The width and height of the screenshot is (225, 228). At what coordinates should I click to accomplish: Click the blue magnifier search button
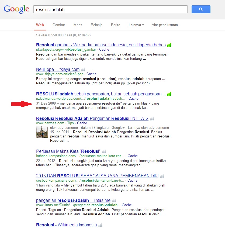tap(201, 9)
